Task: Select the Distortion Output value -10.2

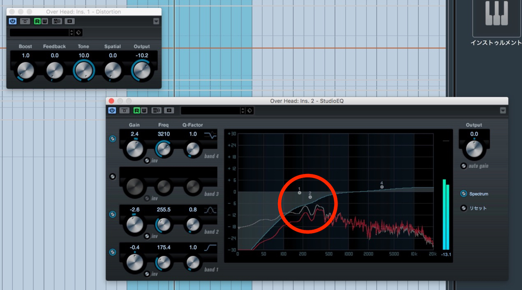Action: (x=142, y=55)
